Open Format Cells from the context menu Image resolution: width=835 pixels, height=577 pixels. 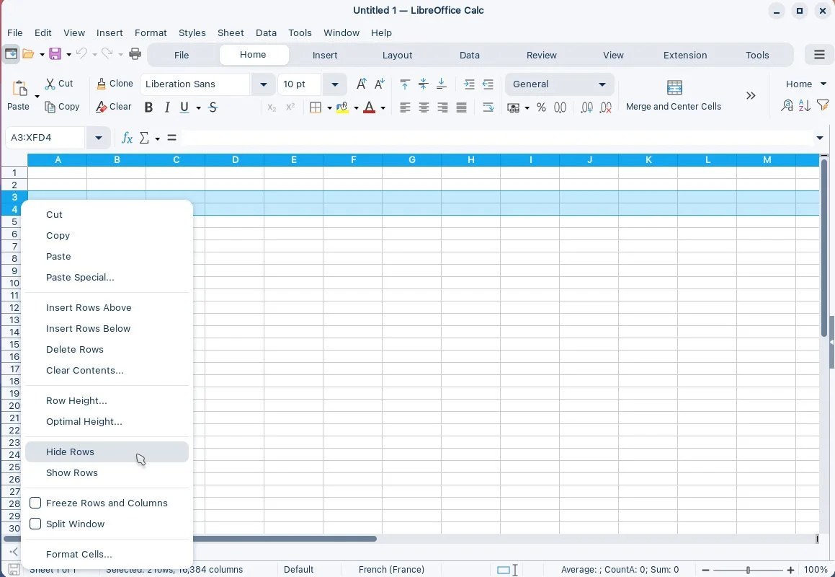[79, 554]
